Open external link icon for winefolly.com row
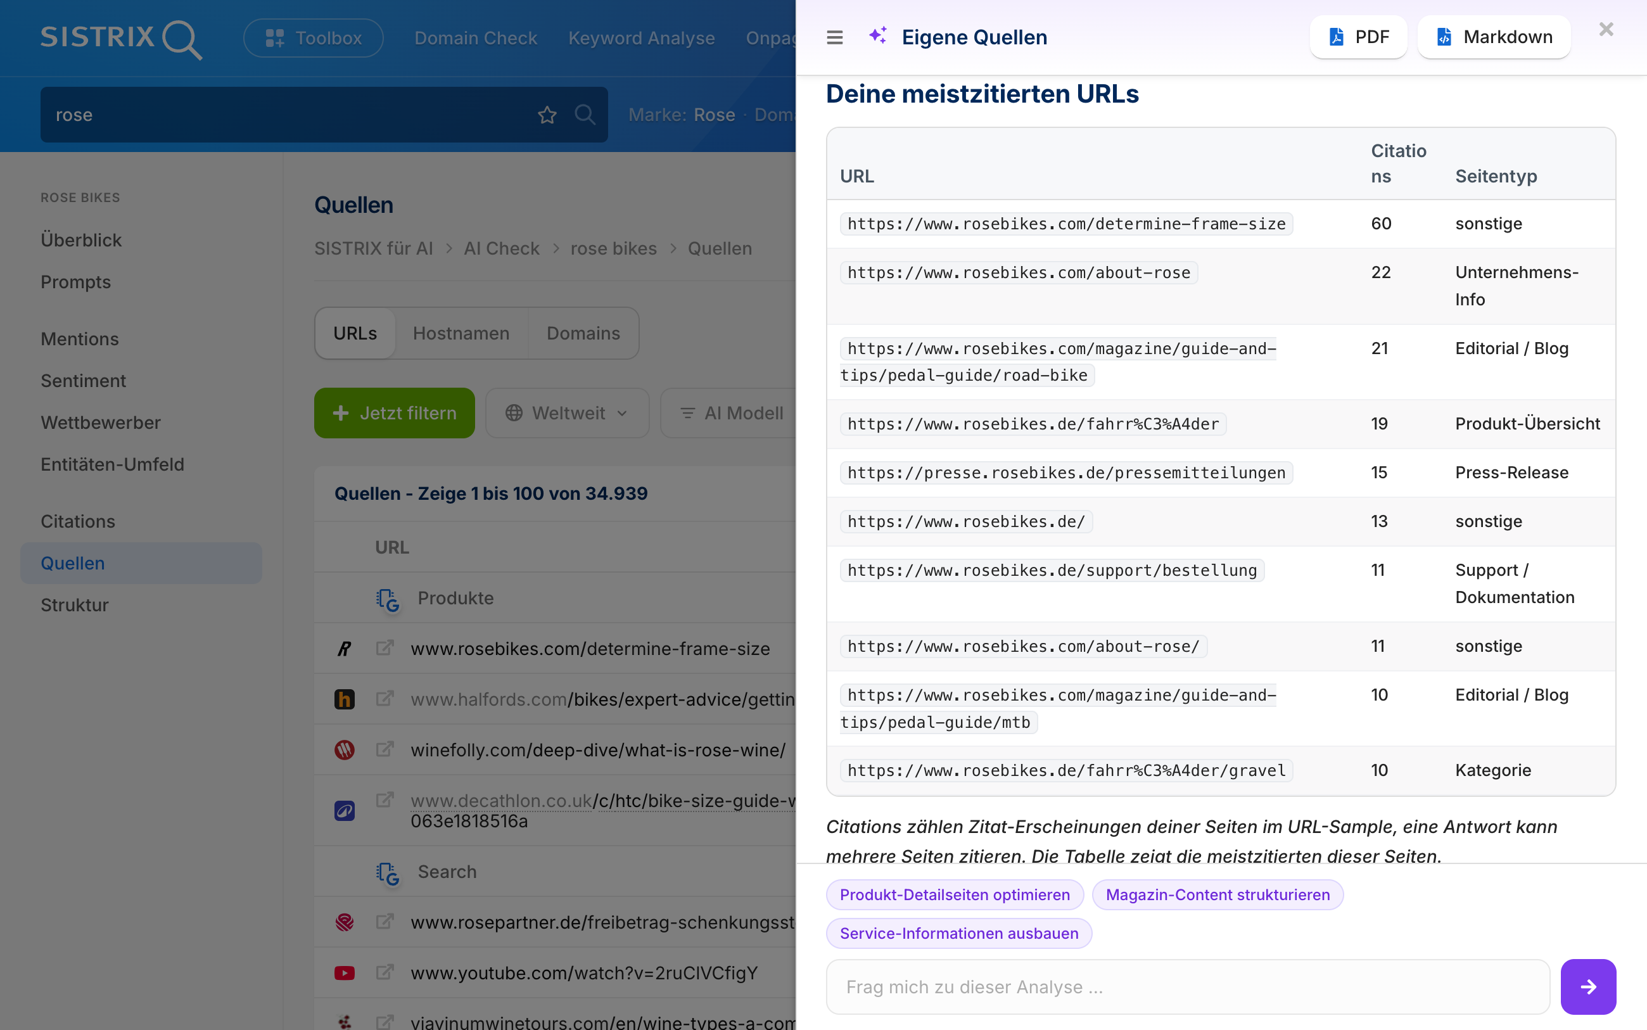Image resolution: width=1647 pixels, height=1030 pixels. pyautogui.click(x=385, y=749)
